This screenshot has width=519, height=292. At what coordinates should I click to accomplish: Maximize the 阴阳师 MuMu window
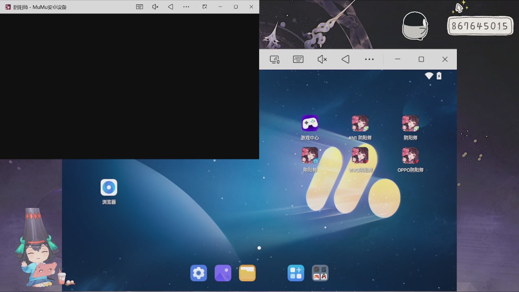pos(236,7)
